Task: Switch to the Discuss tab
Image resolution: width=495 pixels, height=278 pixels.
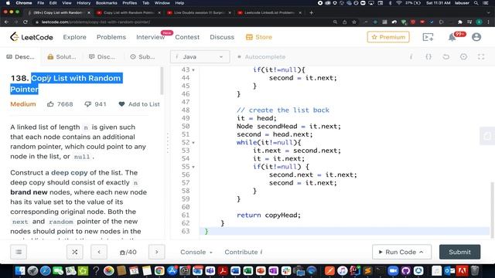Action: coord(102,56)
